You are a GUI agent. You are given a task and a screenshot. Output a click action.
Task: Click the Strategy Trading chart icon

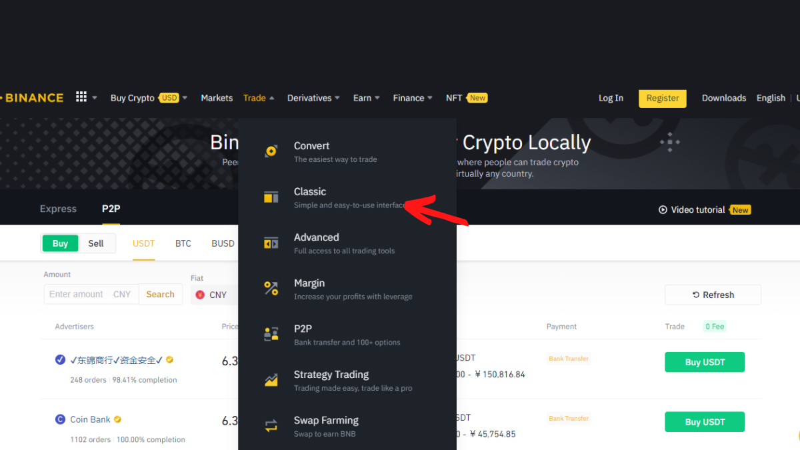(271, 380)
